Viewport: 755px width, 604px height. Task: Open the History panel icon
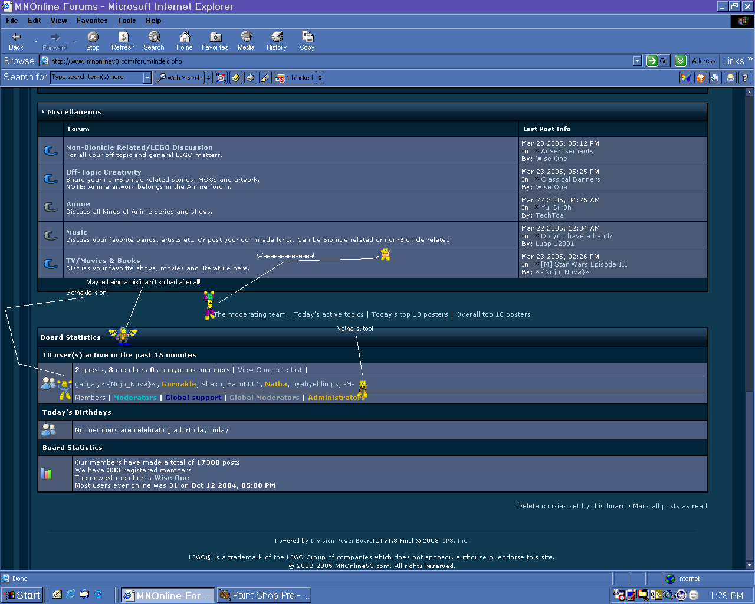tap(276, 41)
